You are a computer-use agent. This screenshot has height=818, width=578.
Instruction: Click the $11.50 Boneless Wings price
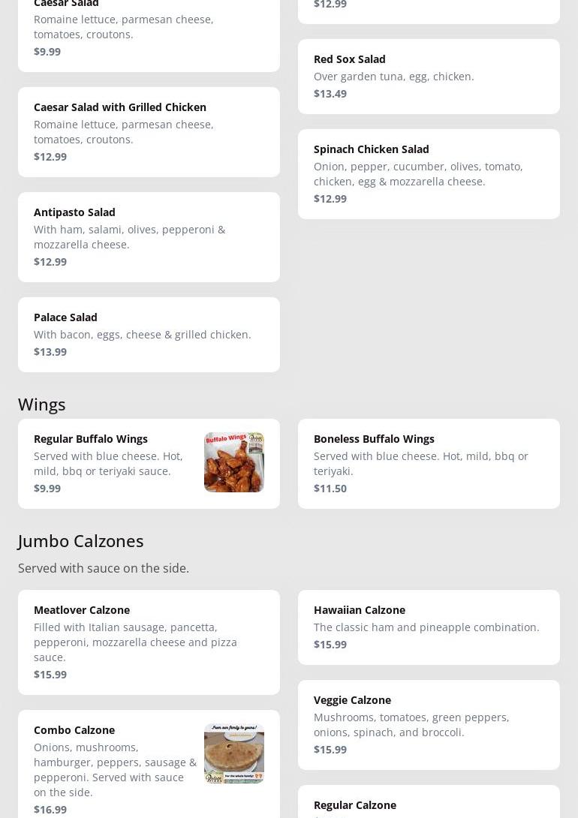330,489
